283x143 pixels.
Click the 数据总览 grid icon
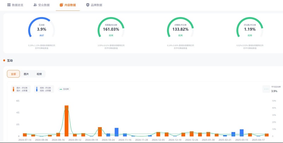click(x=9, y=5)
